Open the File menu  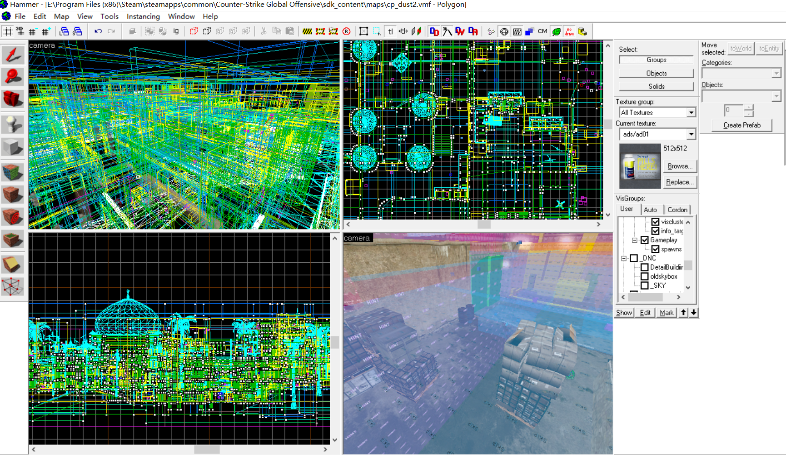[x=20, y=16]
